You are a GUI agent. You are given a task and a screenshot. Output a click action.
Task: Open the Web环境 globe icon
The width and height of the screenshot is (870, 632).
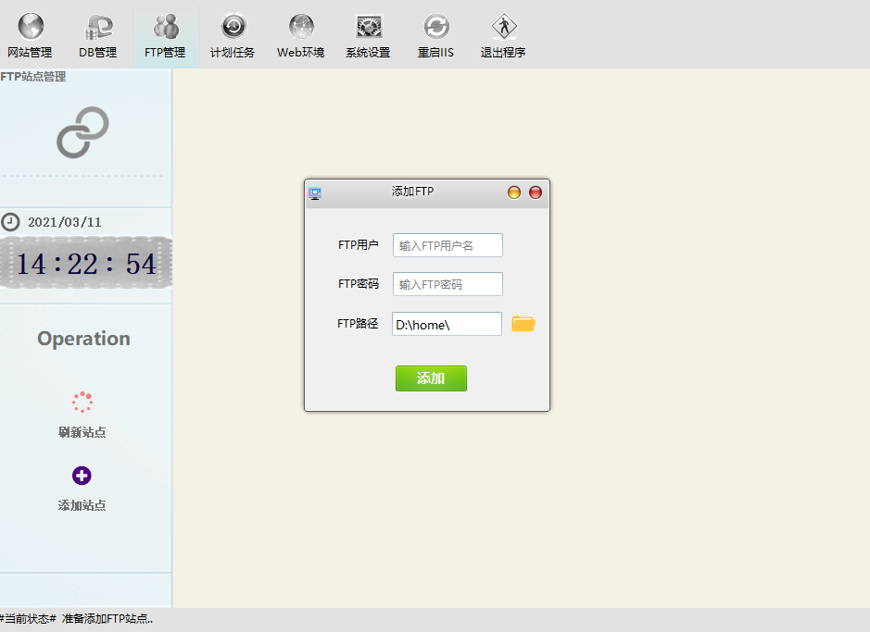[301, 26]
